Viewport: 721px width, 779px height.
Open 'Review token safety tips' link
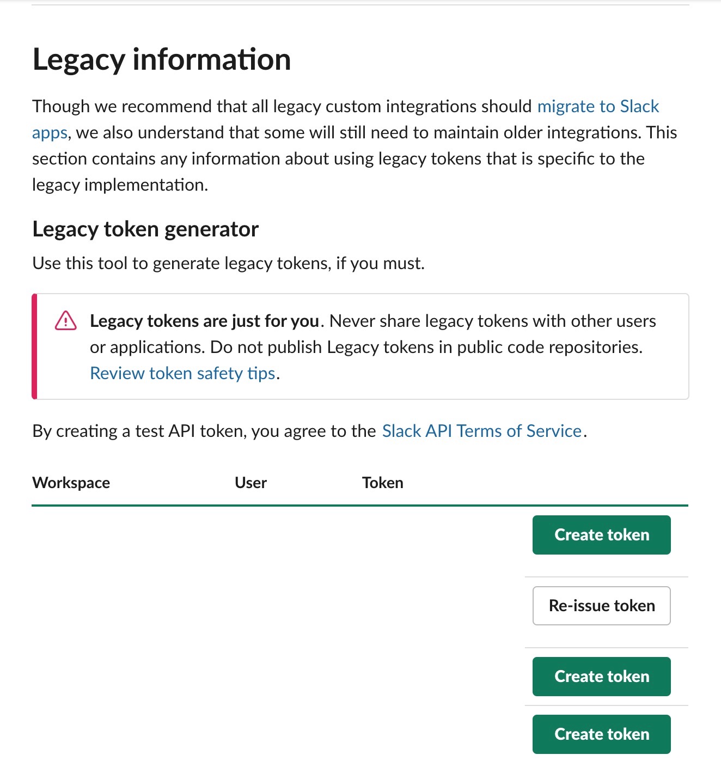182,373
